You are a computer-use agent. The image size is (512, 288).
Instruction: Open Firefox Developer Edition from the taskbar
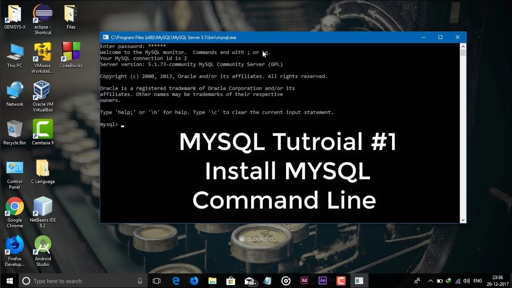pos(194,281)
